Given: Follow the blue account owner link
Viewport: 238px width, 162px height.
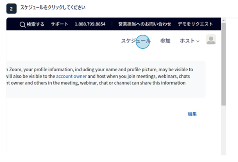Looking at the screenshot, I should tap(71, 76).
